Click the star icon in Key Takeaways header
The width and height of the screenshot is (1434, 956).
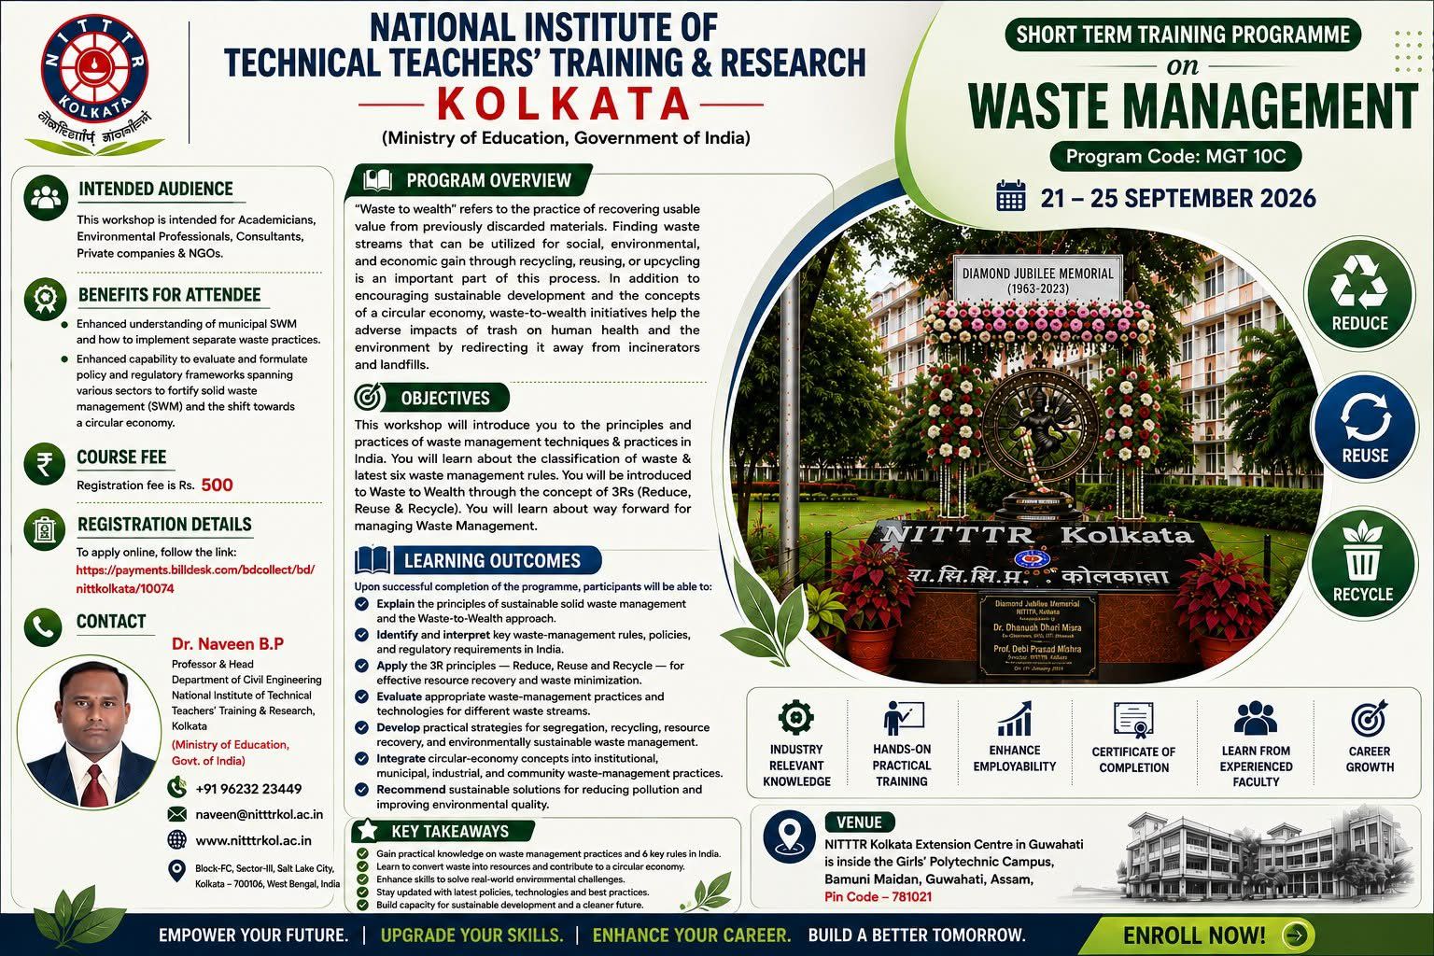368,831
